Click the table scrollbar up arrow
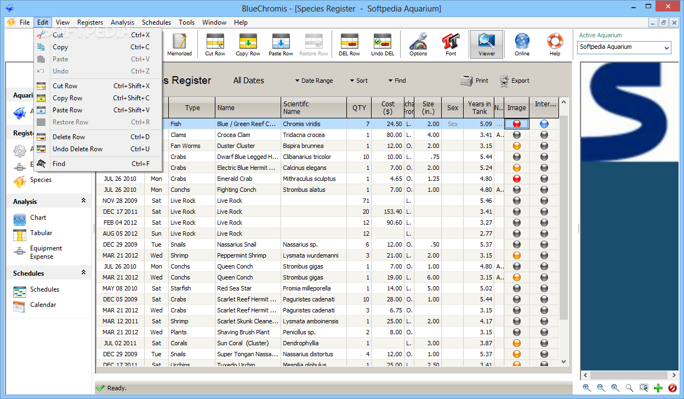Screen dimensions: 684x399 (564, 102)
